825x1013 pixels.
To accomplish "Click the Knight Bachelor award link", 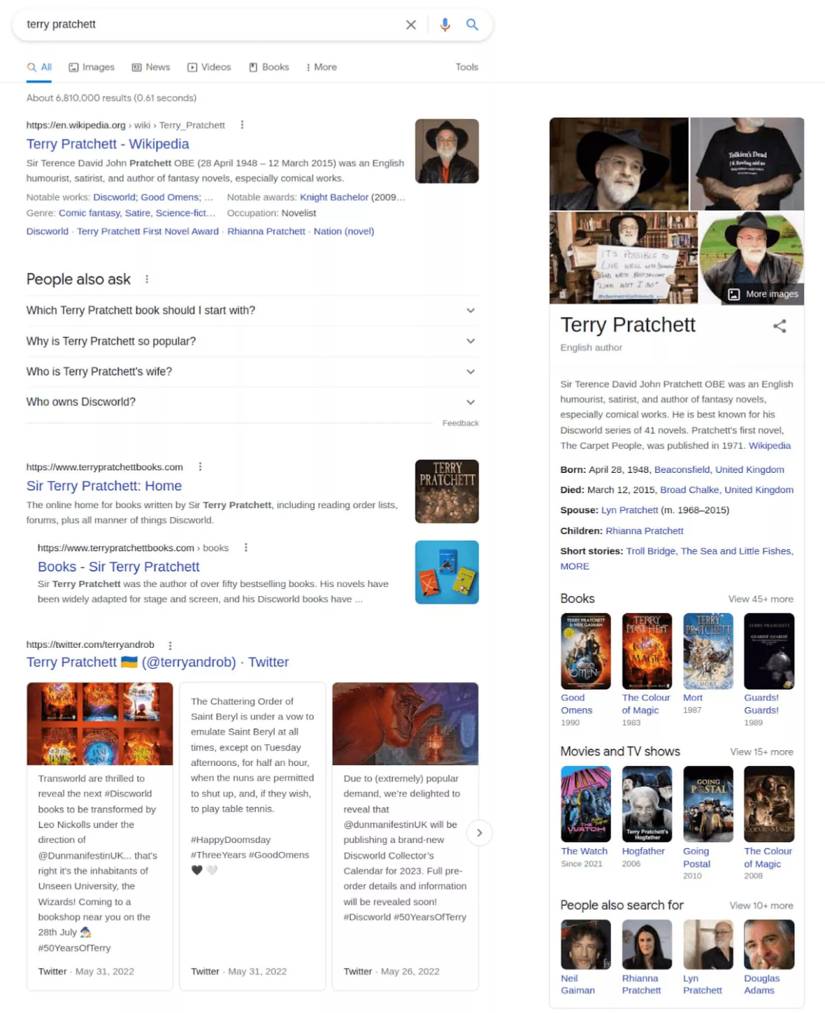I will tap(334, 197).
